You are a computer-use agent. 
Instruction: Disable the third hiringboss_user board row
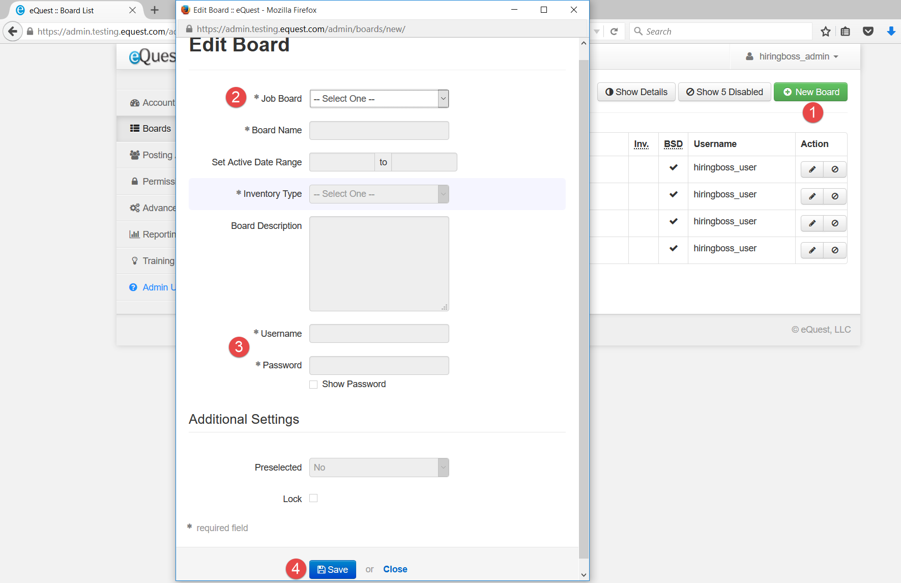point(835,223)
